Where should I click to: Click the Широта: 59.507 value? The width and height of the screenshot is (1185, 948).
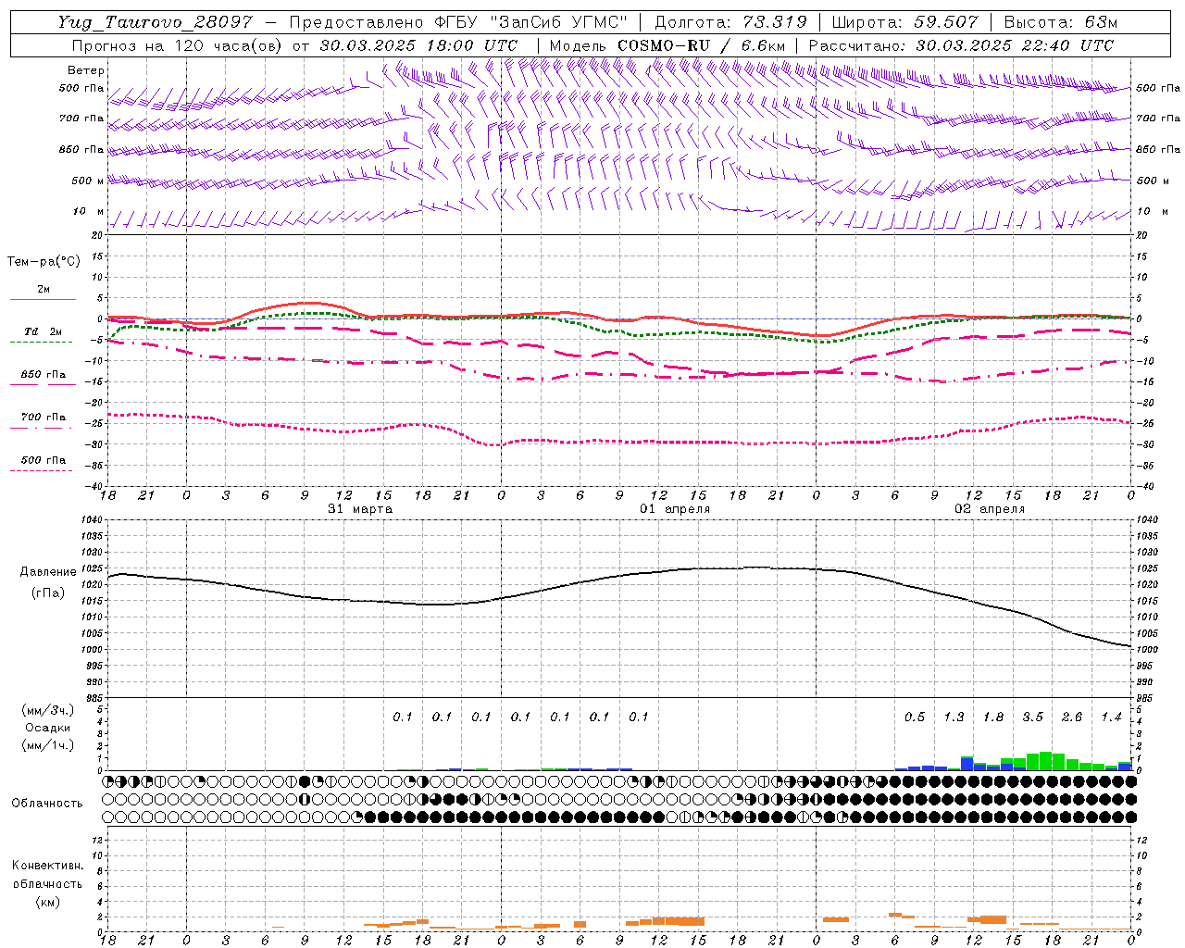(904, 22)
